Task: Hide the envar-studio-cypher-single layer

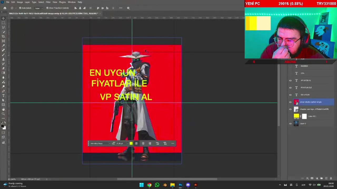Action: [290, 102]
